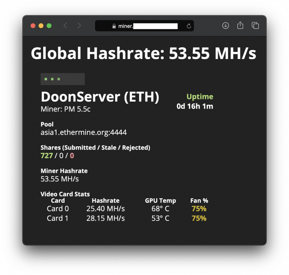The width and height of the screenshot is (289, 275).
Task: Reload the page with the refresh icon
Action: (x=189, y=26)
